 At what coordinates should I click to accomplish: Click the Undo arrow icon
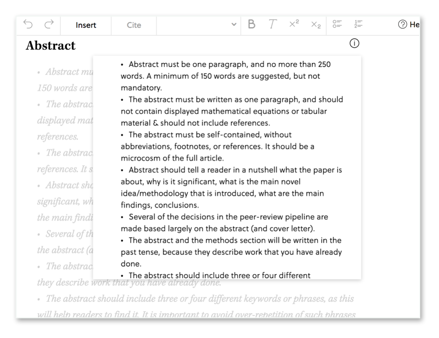pyautogui.click(x=27, y=24)
